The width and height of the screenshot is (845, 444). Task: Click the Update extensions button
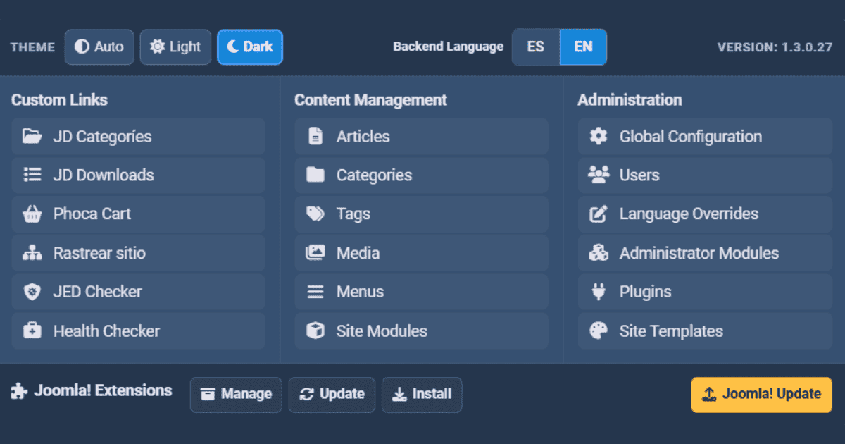(332, 395)
